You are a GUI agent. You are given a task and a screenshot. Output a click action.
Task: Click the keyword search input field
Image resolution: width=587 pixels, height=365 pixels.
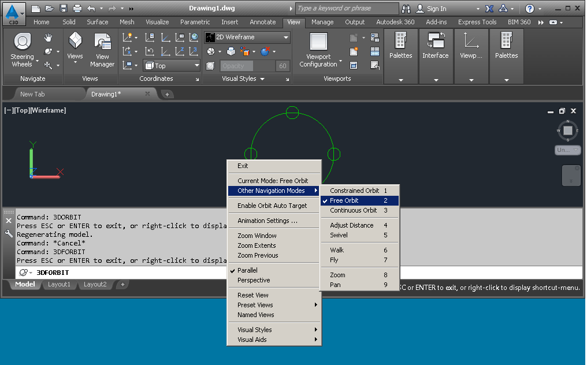coord(347,9)
